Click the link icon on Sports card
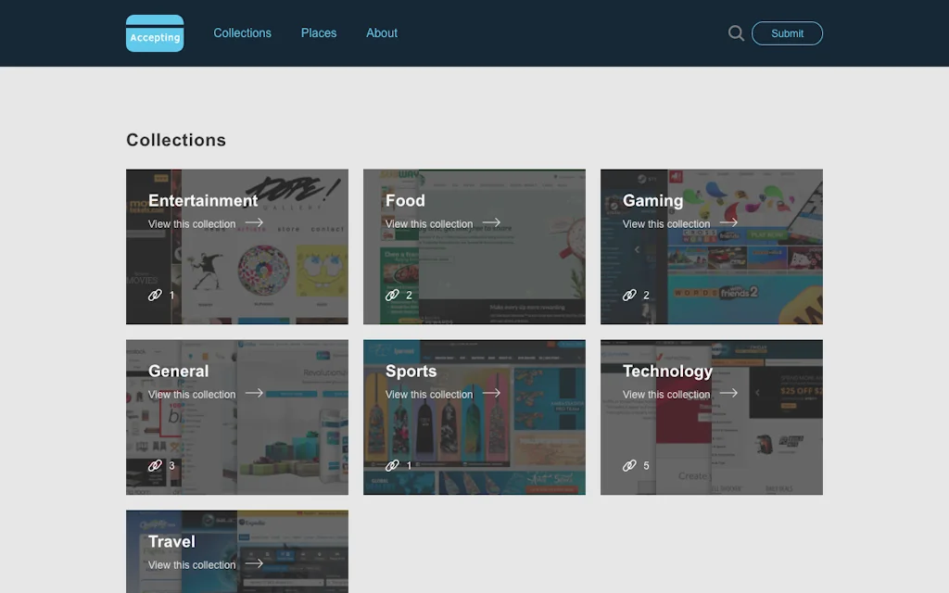Viewport: 949px width, 593px height. [x=392, y=465]
